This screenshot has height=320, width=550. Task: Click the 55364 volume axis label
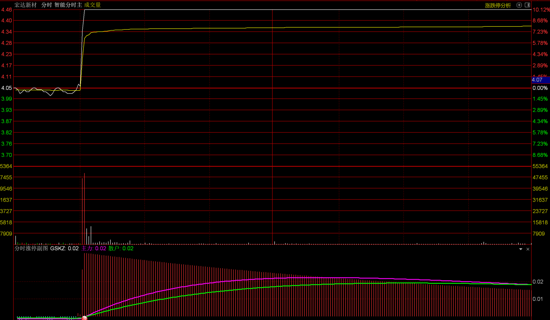540,166
